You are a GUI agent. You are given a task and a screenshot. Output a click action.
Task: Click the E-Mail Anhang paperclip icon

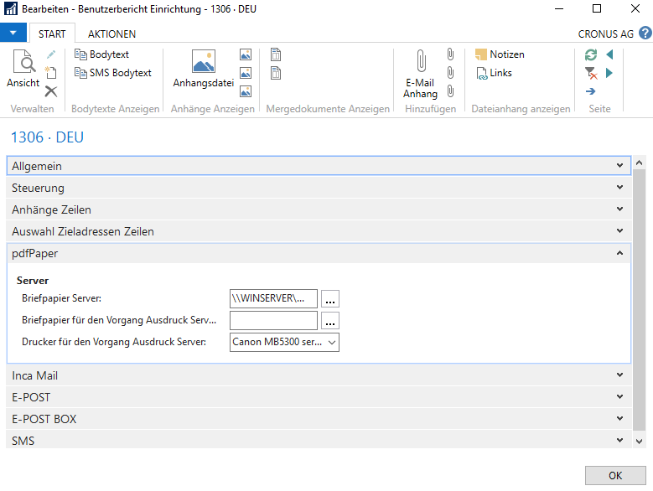click(x=421, y=61)
